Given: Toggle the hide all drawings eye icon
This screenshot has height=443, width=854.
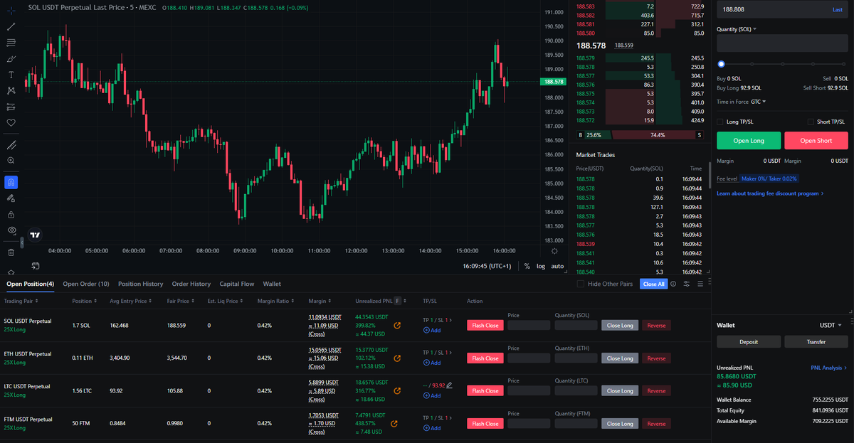Looking at the screenshot, I should coord(11,230).
